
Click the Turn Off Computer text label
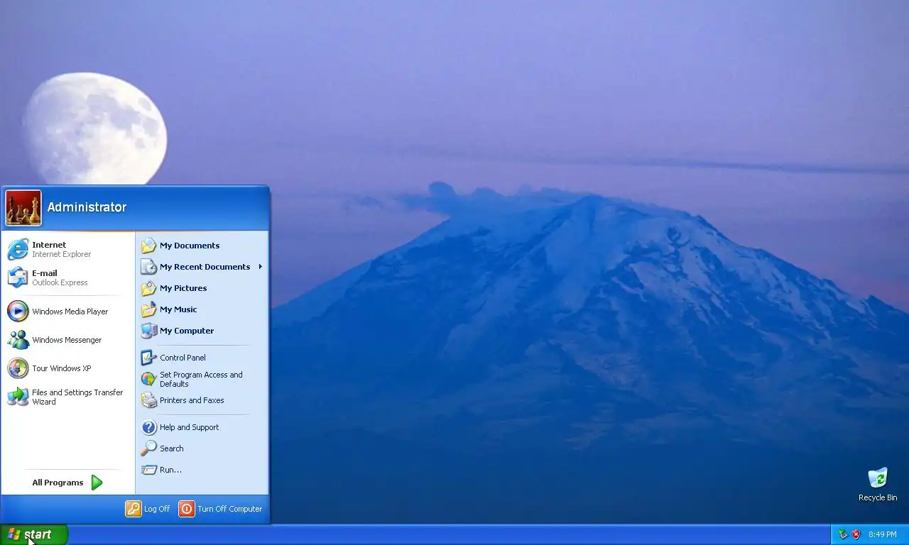click(x=229, y=509)
